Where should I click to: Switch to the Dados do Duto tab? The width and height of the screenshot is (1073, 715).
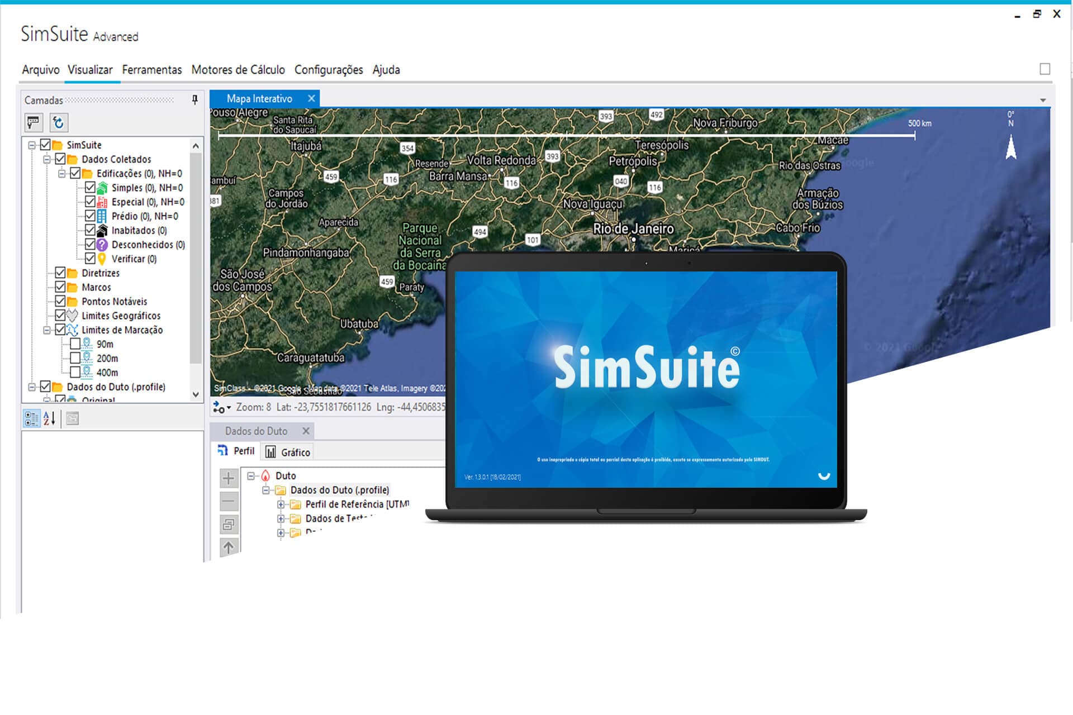pos(256,431)
